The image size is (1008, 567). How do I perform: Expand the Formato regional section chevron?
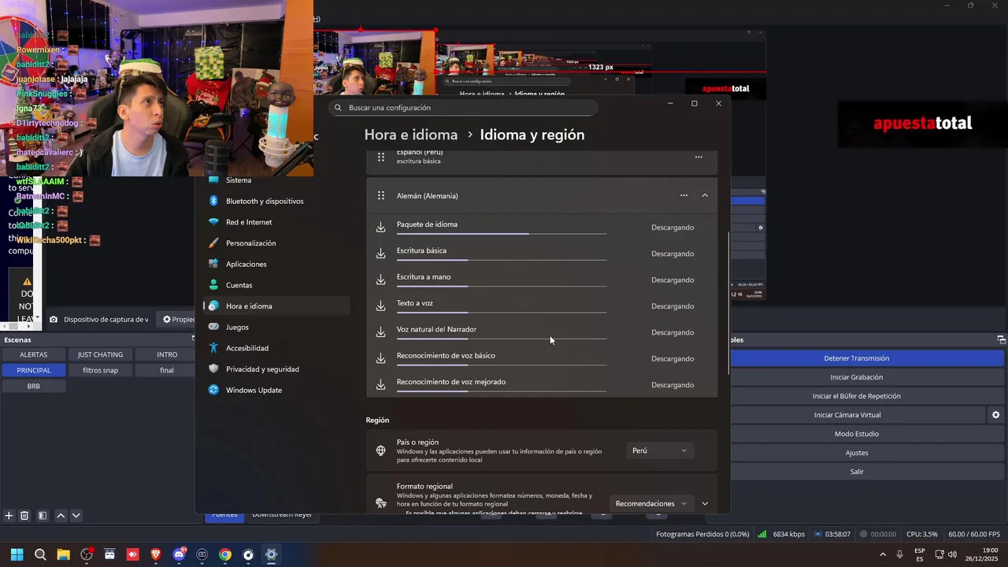(705, 503)
